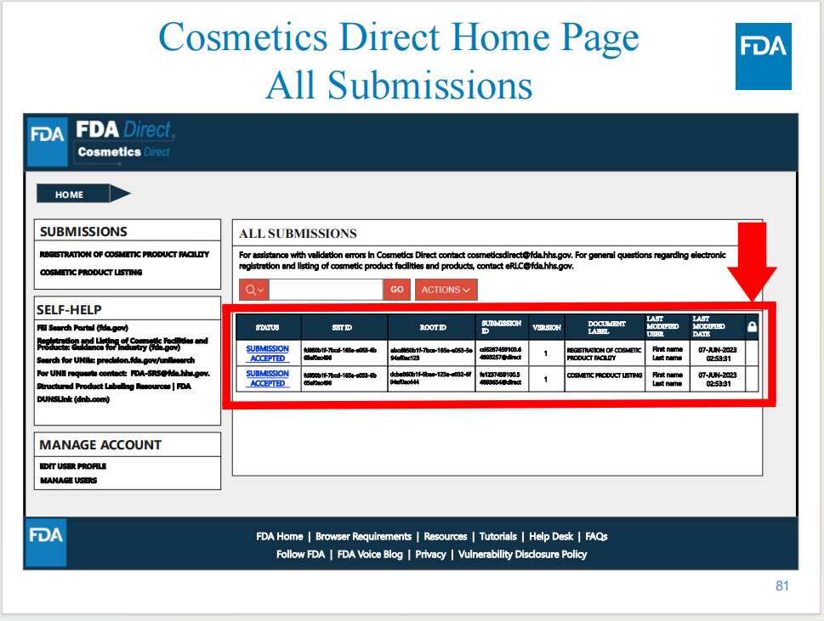Expand the ACTIONS dropdown menu

(446, 290)
